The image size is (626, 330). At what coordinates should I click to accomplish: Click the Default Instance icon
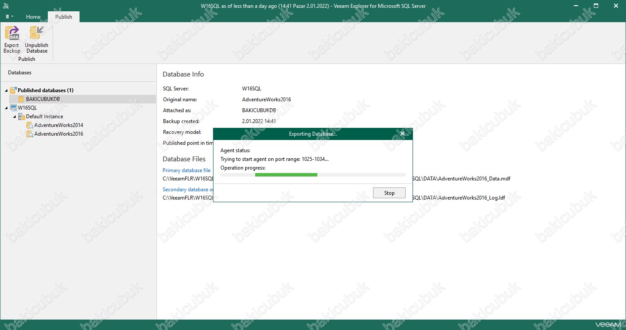21,117
